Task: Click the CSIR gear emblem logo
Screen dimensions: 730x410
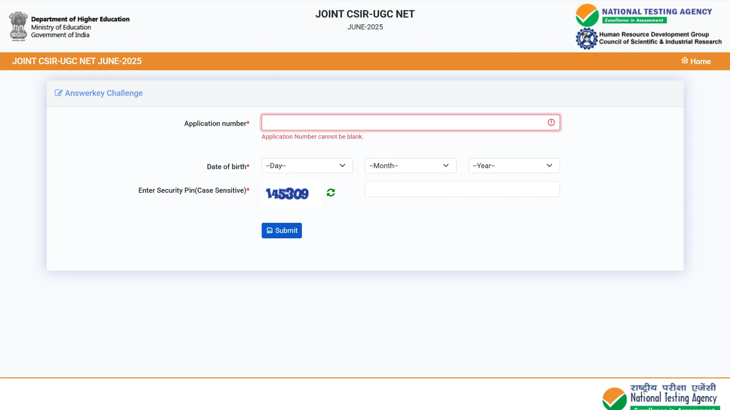Action: (x=587, y=39)
